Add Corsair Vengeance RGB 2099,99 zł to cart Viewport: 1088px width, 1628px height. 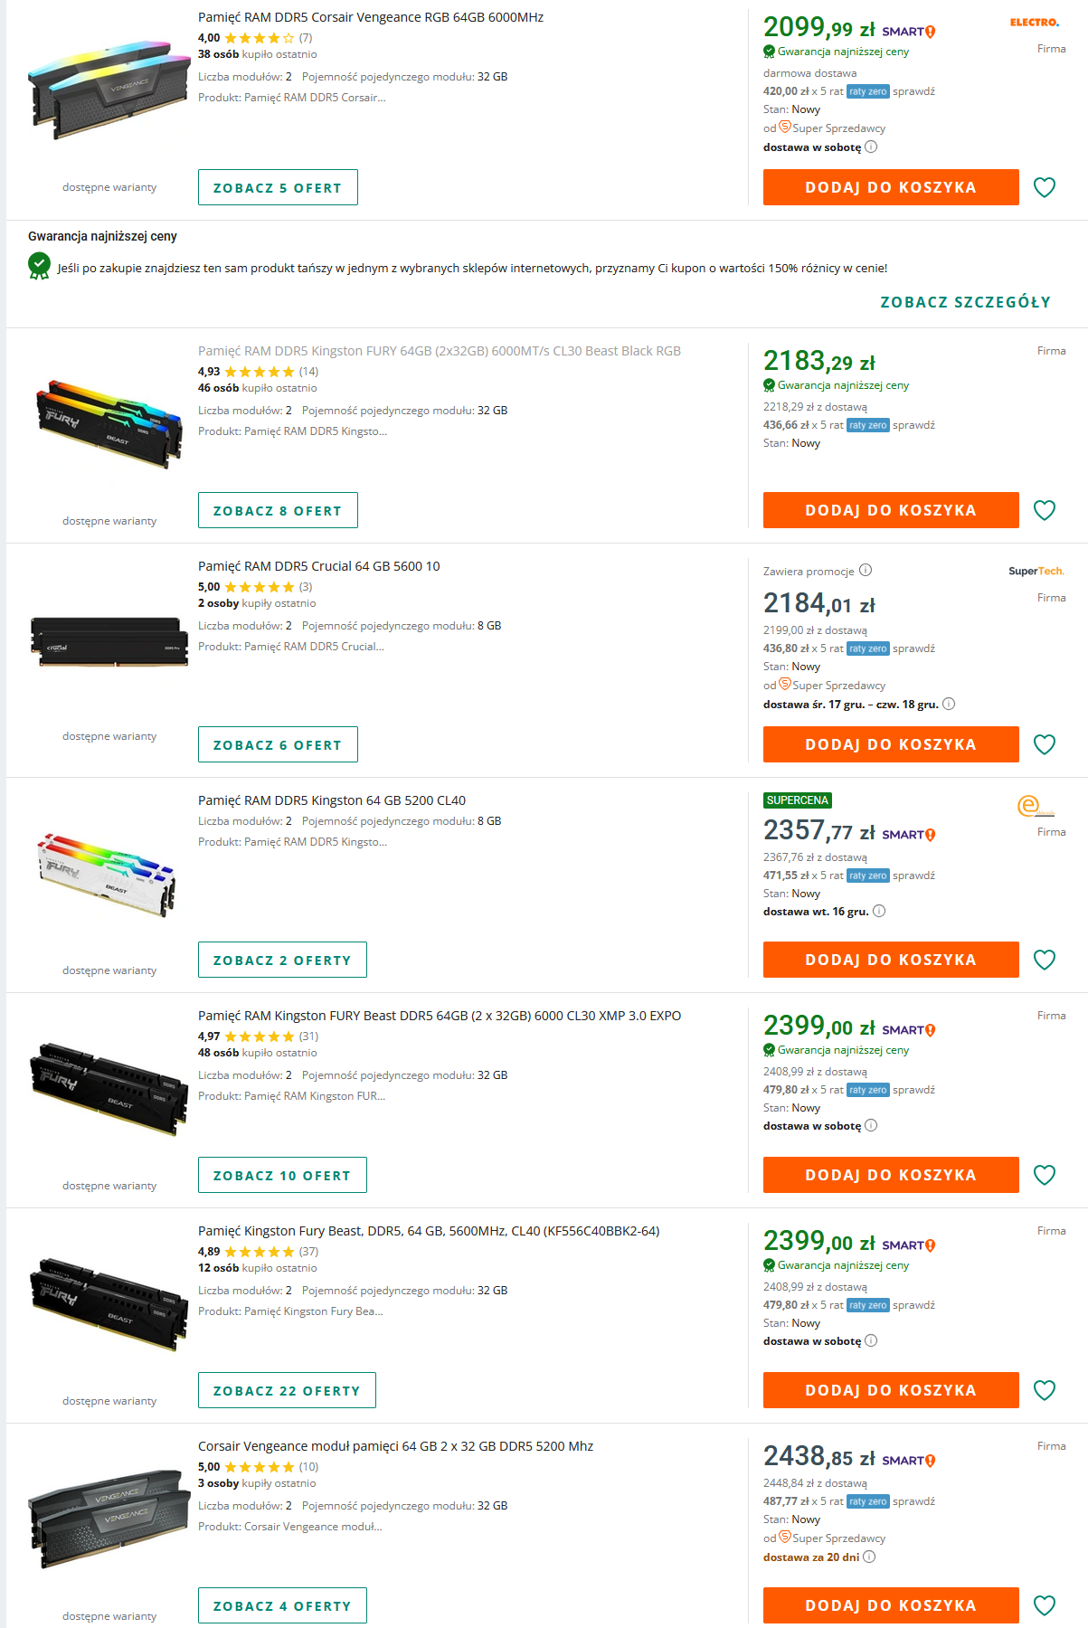pos(890,187)
